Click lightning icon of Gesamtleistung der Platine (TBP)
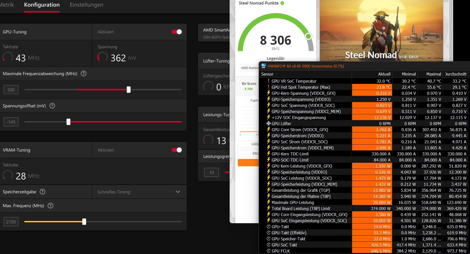 tap(269, 196)
